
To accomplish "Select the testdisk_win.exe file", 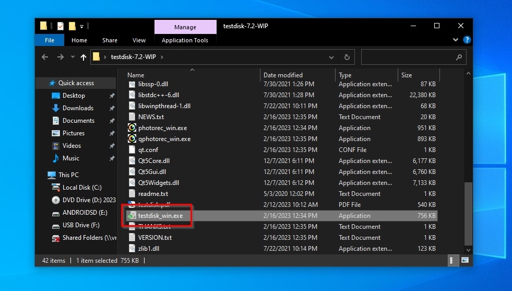I will click(x=281, y=215).
